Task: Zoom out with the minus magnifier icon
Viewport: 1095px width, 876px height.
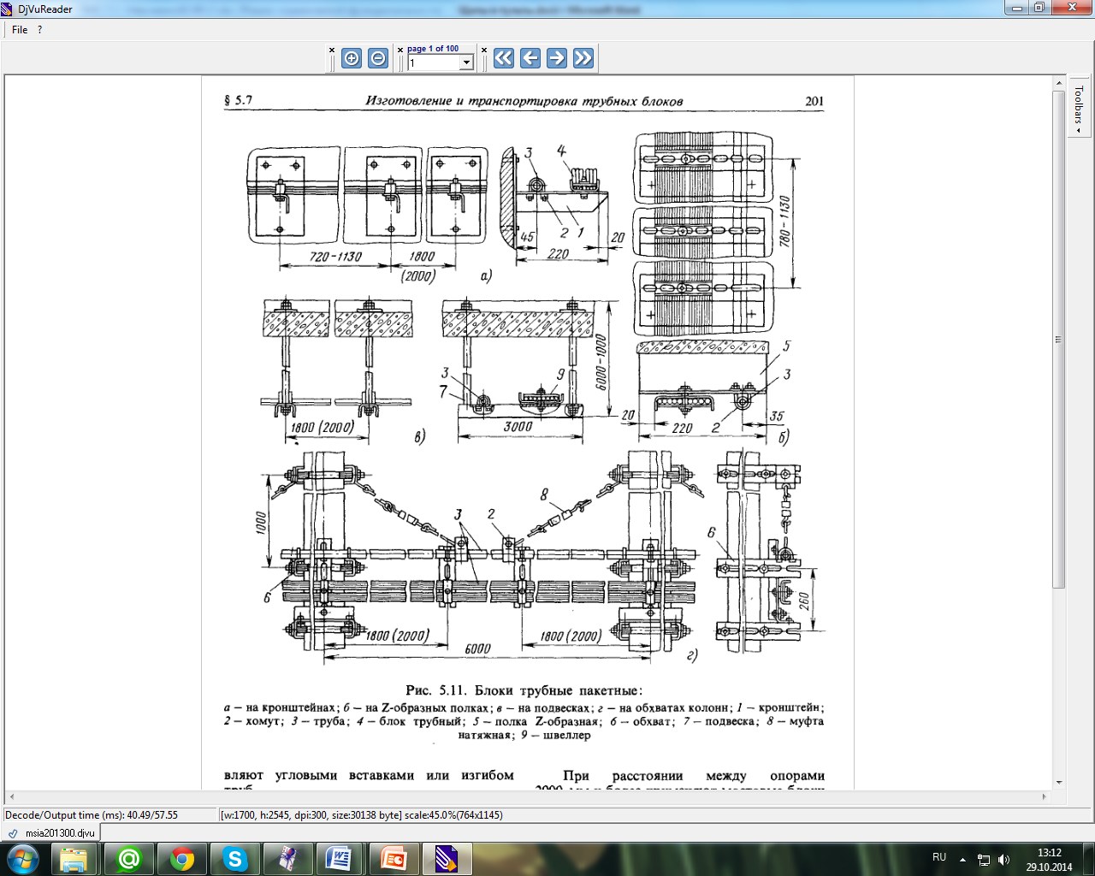Action: click(x=378, y=58)
